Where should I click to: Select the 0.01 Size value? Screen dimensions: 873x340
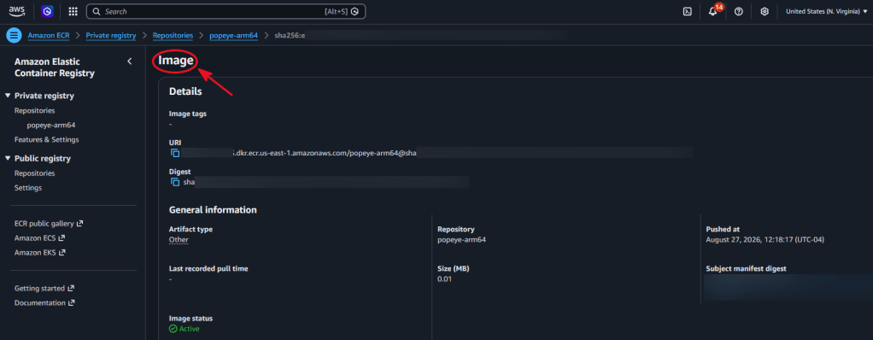pos(445,278)
